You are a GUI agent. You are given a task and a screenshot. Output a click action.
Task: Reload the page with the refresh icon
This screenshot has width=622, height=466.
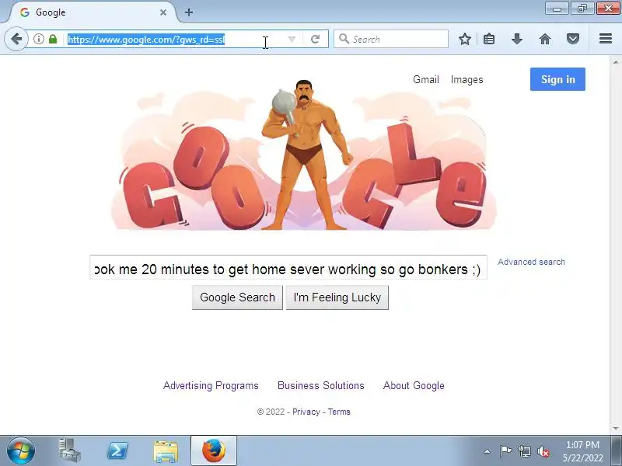point(316,39)
